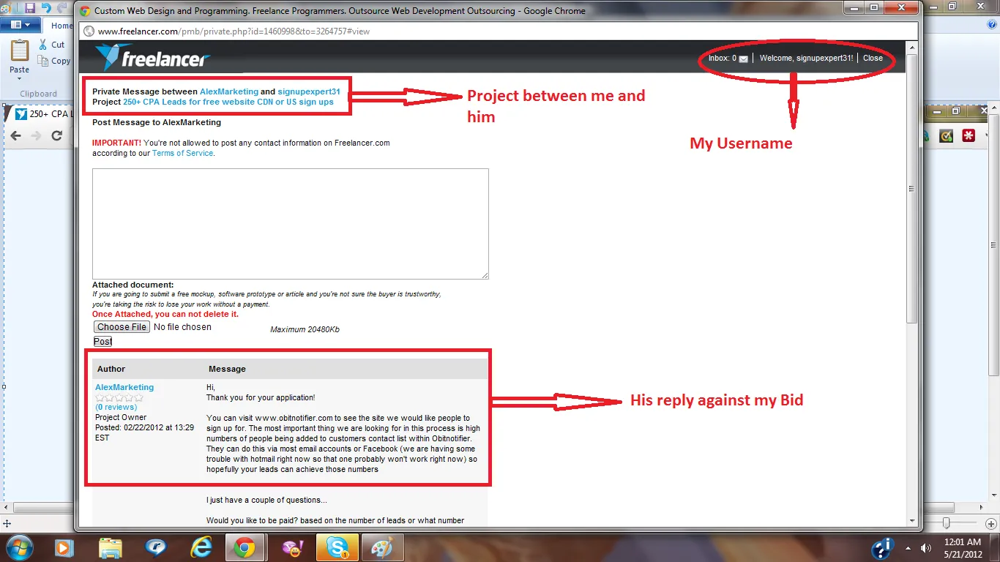Open Skype from the taskbar

click(337, 547)
